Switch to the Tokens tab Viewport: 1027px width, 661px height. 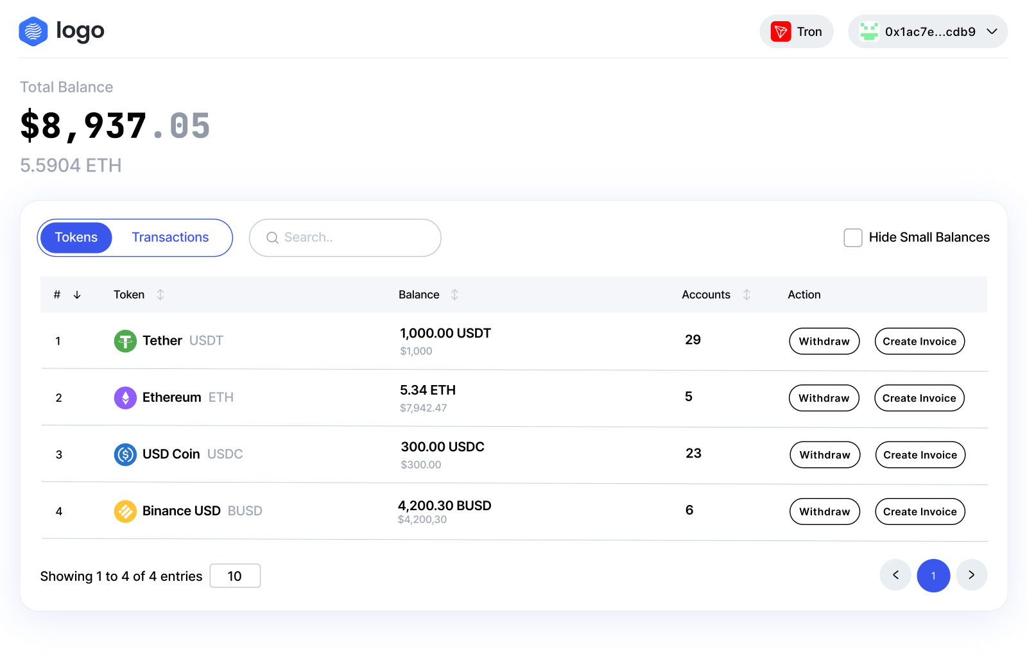tap(76, 237)
